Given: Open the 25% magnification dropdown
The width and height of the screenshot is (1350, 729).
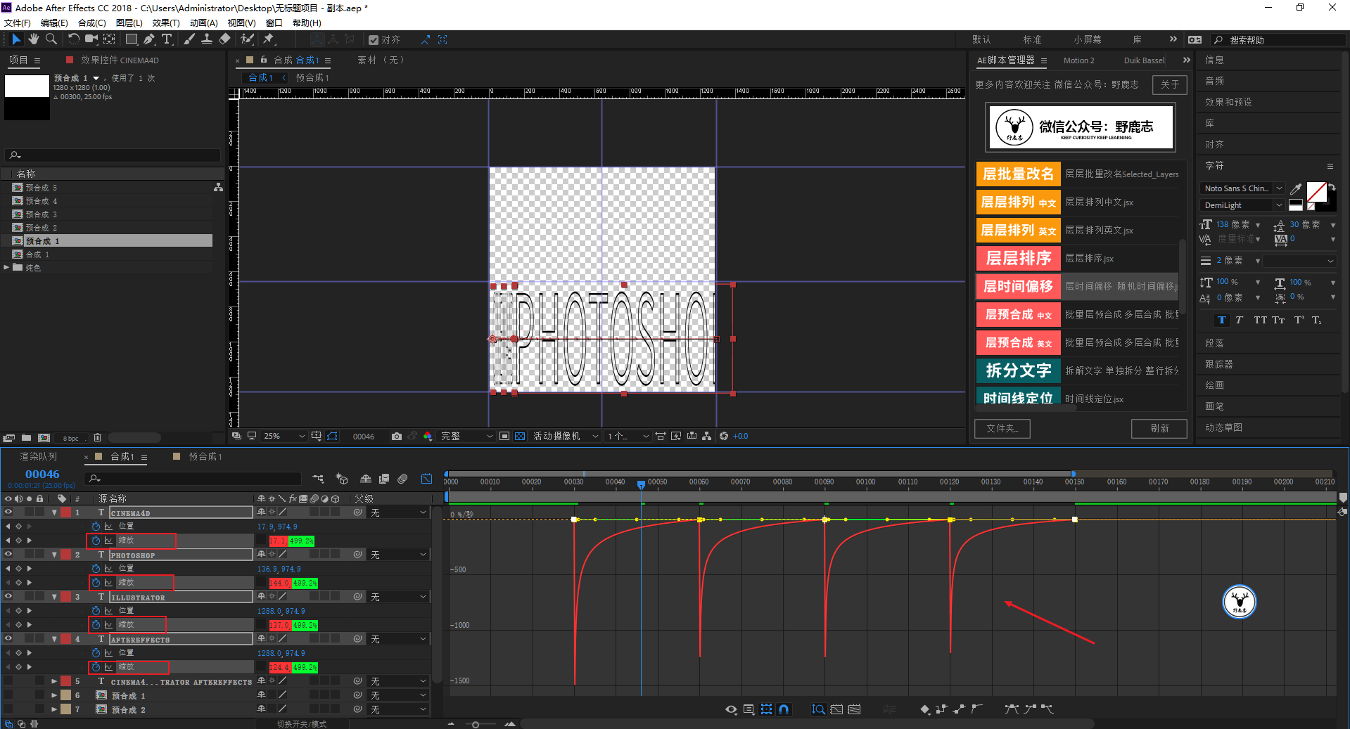Looking at the screenshot, I should coord(284,437).
